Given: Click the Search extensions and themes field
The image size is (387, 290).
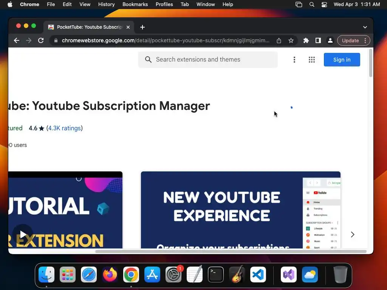Looking at the screenshot, I should coord(208,59).
